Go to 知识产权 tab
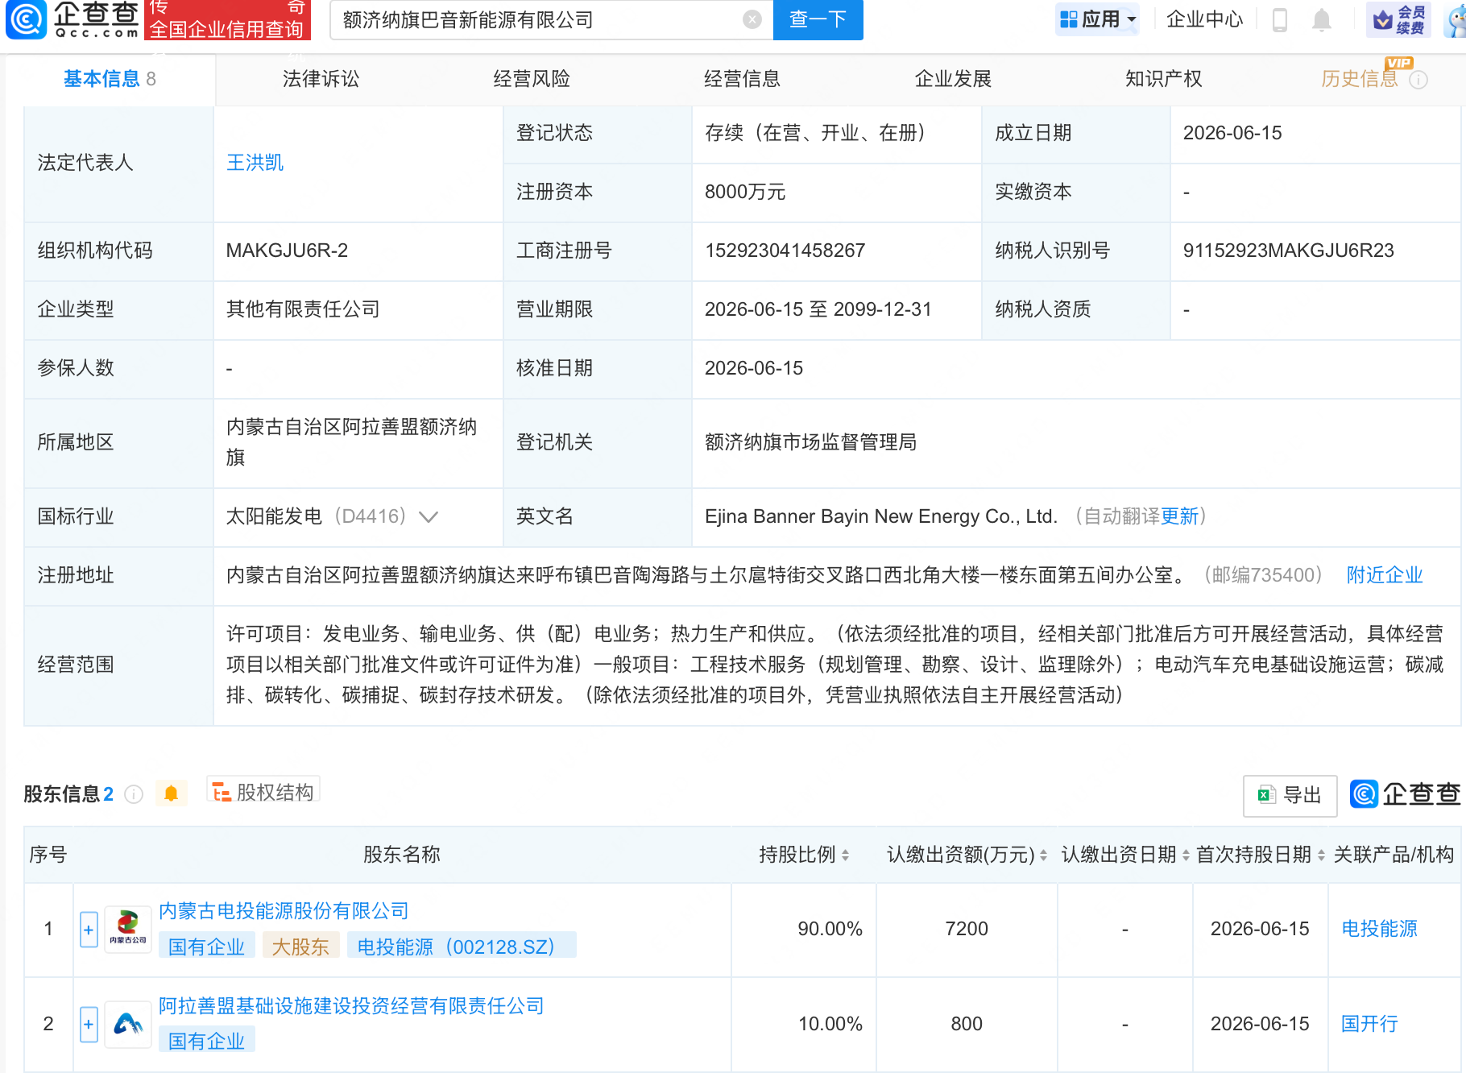Image resolution: width=1466 pixels, height=1073 pixels. (1163, 79)
